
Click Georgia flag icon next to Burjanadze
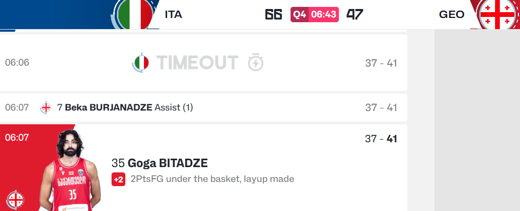point(46,108)
